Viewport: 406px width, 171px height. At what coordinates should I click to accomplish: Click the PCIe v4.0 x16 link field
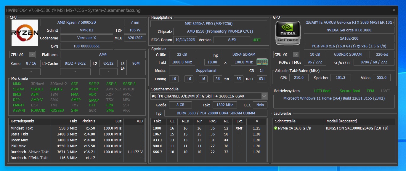pyautogui.click(x=349, y=46)
